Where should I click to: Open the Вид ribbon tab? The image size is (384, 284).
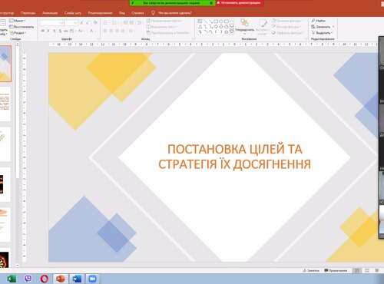pos(122,13)
